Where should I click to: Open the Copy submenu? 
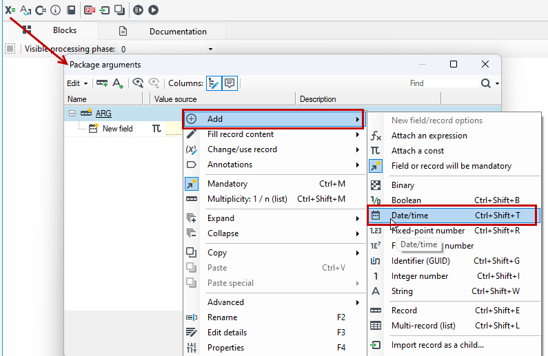click(273, 253)
